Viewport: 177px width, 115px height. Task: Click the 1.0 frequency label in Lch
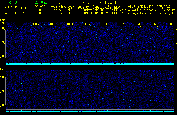[x=2, y=28]
